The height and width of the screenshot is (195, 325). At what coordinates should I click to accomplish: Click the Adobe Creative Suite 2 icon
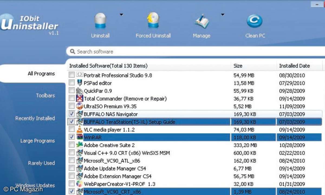pos(79,145)
